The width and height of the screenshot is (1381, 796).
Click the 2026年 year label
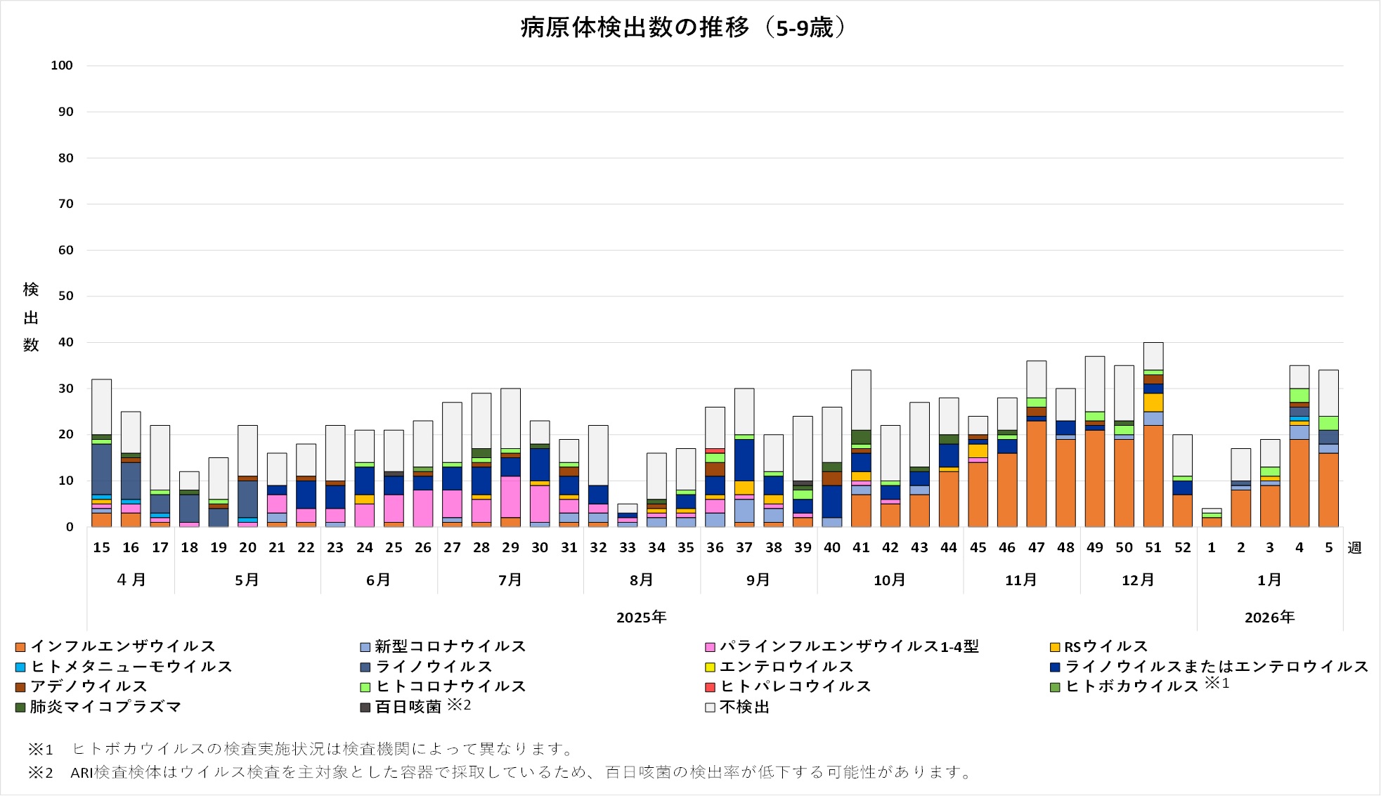pyautogui.click(x=1269, y=618)
